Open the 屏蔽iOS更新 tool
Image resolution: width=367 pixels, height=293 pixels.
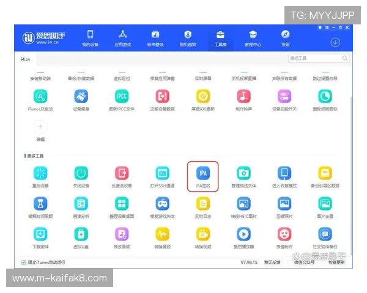click(203, 97)
